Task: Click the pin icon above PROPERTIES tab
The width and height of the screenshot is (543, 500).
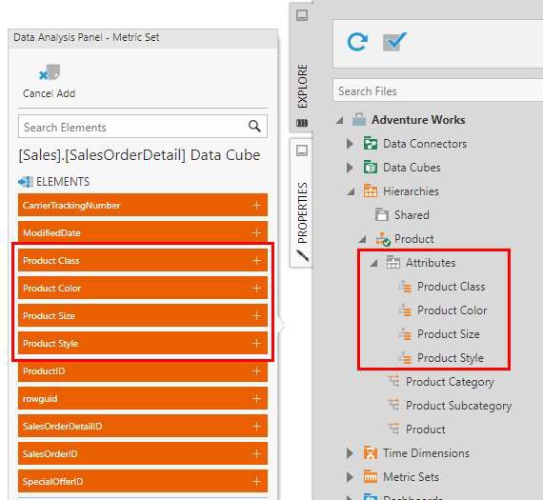Action: (x=302, y=150)
